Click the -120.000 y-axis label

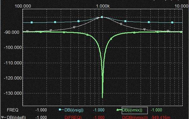pyautogui.click(x=13, y=78)
